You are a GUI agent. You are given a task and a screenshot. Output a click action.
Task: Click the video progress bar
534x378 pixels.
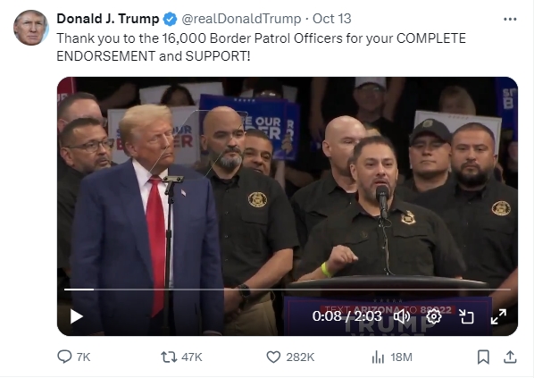tap(288, 290)
